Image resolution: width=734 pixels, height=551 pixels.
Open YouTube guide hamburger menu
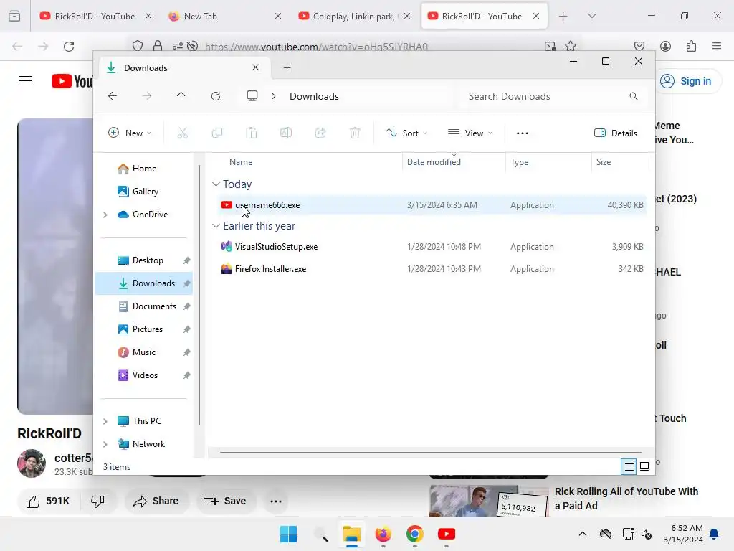pos(26,81)
